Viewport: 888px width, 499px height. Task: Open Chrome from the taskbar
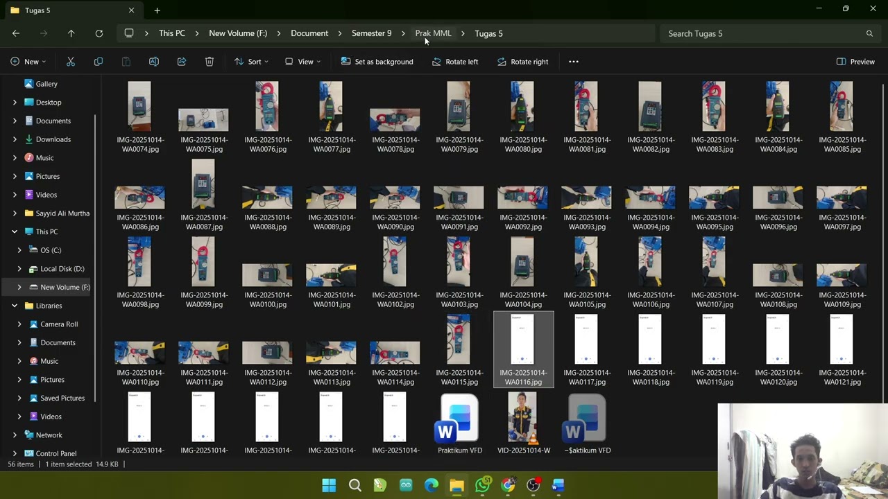coord(508,485)
